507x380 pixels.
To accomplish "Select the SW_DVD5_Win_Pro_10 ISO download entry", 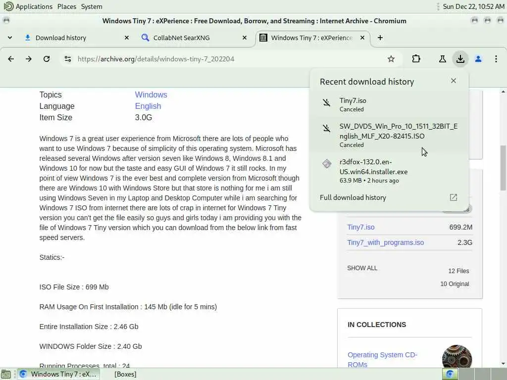I will tap(389, 135).
